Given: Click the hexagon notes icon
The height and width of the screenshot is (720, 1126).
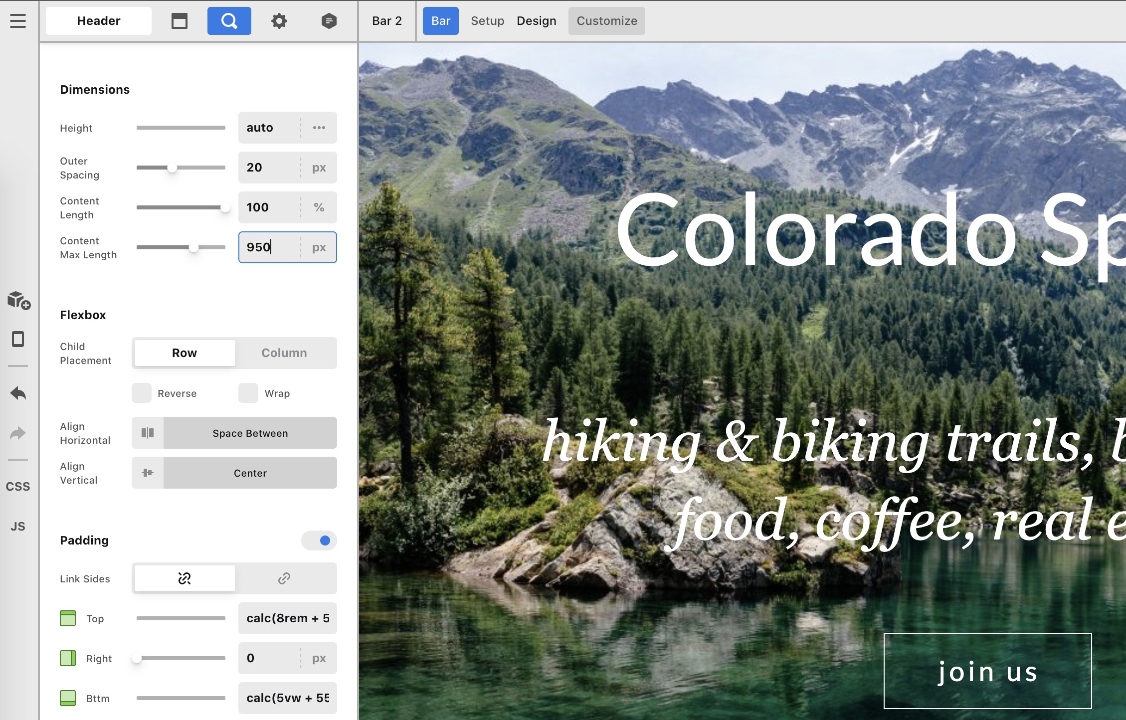Looking at the screenshot, I should 329,21.
